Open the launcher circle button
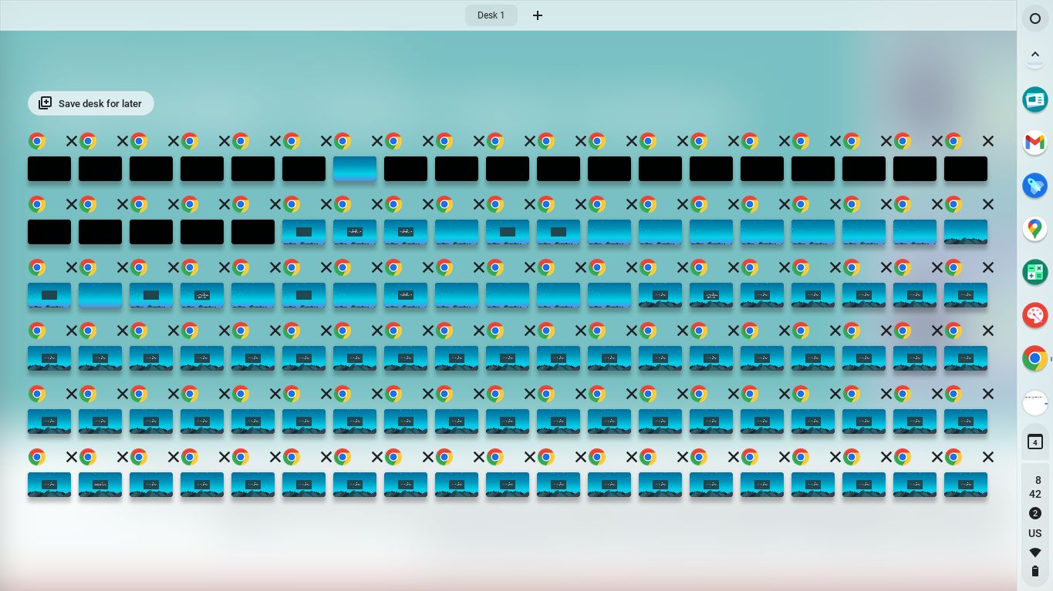 (1034, 18)
